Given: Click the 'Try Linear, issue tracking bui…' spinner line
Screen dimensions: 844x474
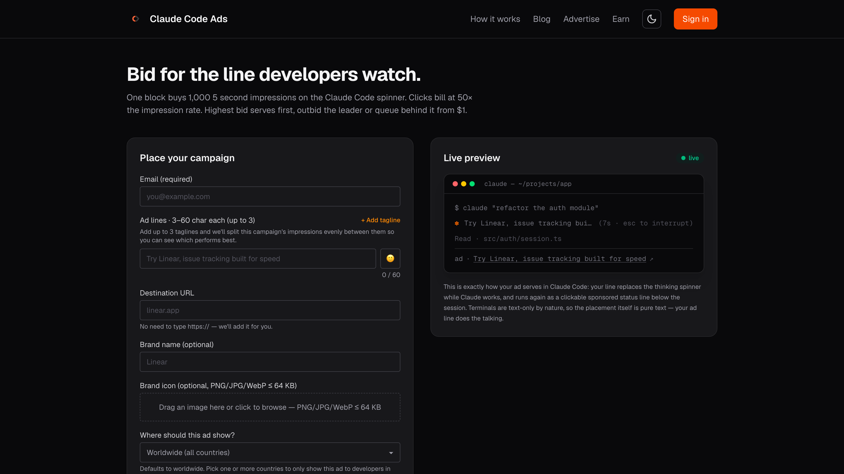Looking at the screenshot, I should pyautogui.click(x=528, y=223).
